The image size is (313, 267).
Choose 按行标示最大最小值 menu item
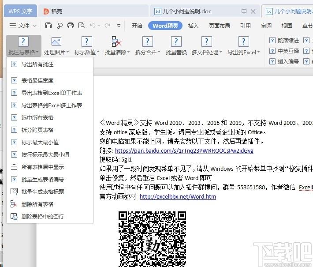point(50,155)
